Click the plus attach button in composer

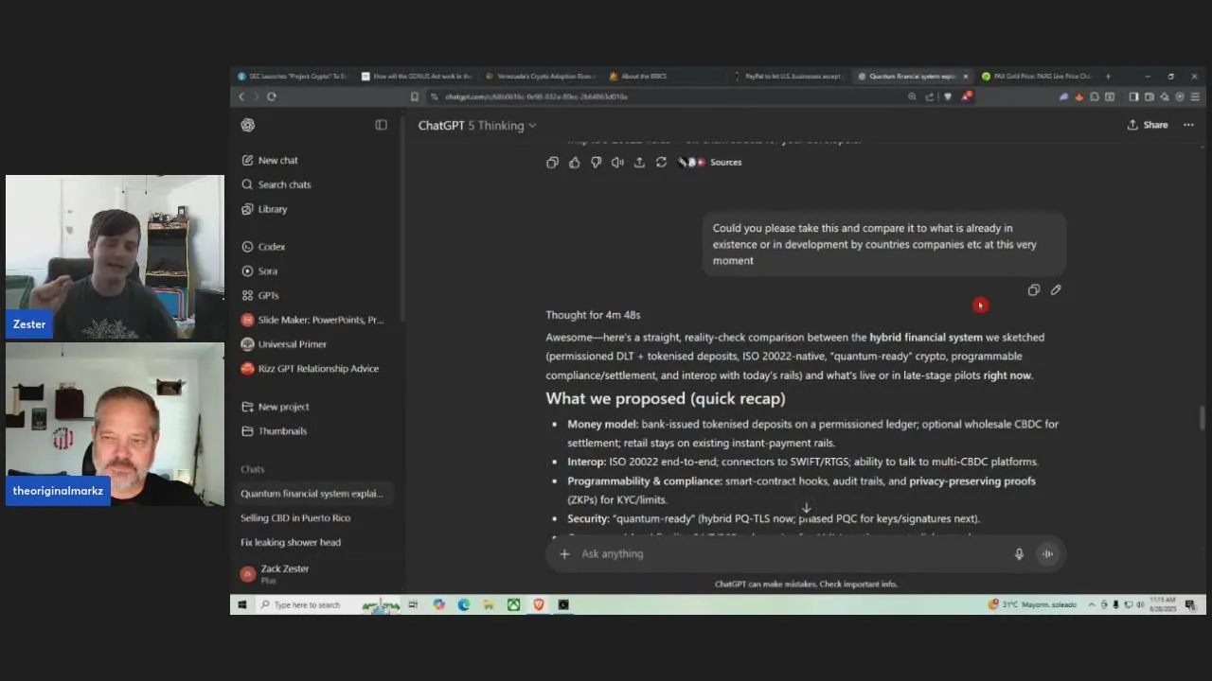tap(564, 554)
